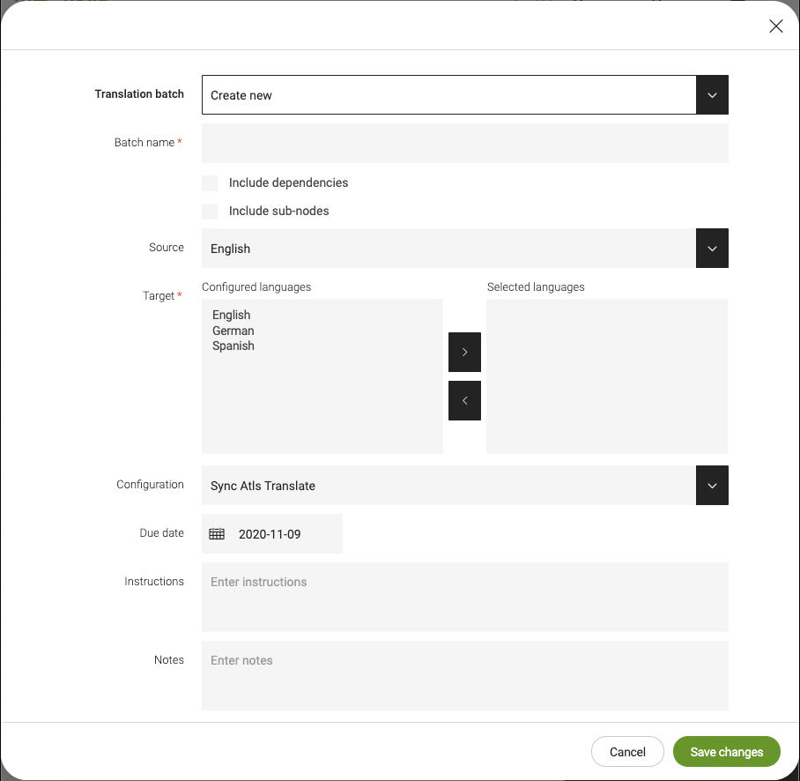
Task: Click the Create new batch combo box
Action: point(448,95)
